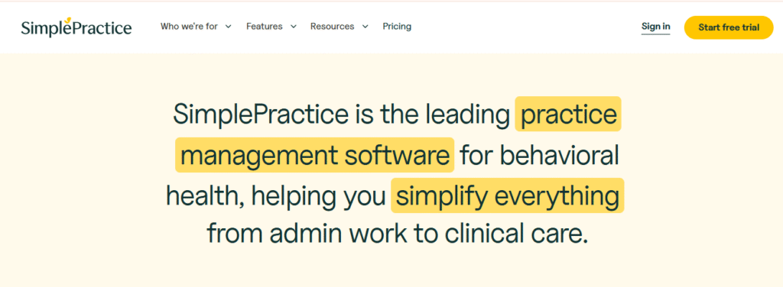Open the Resources menu label
The height and width of the screenshot is (287, 783).
point(332,27)
